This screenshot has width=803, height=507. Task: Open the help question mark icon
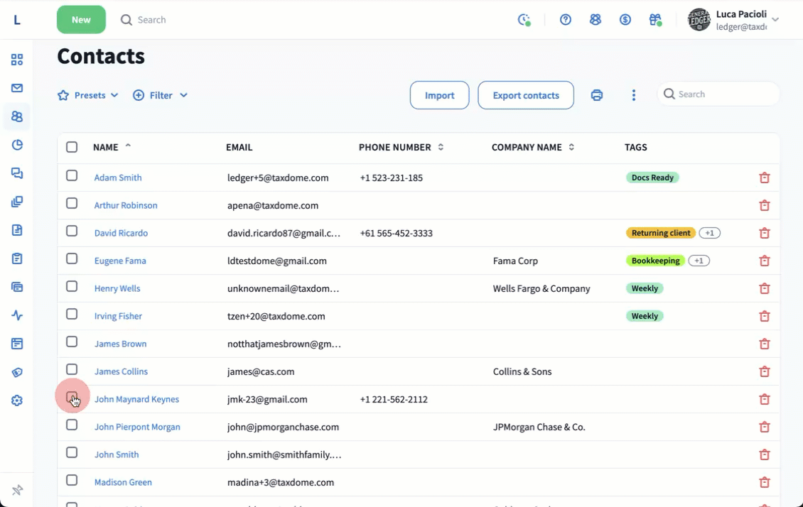point(566,20)
